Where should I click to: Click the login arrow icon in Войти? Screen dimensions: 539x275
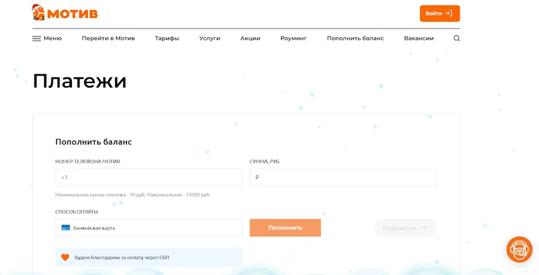(x=449, y=14)
